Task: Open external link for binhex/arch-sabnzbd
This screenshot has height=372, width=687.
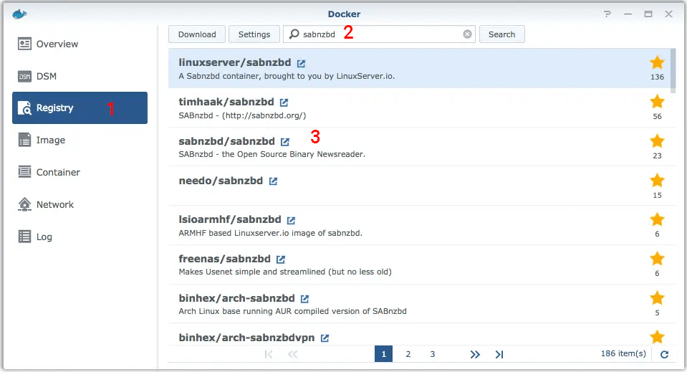Action: [x=304, y=299]
